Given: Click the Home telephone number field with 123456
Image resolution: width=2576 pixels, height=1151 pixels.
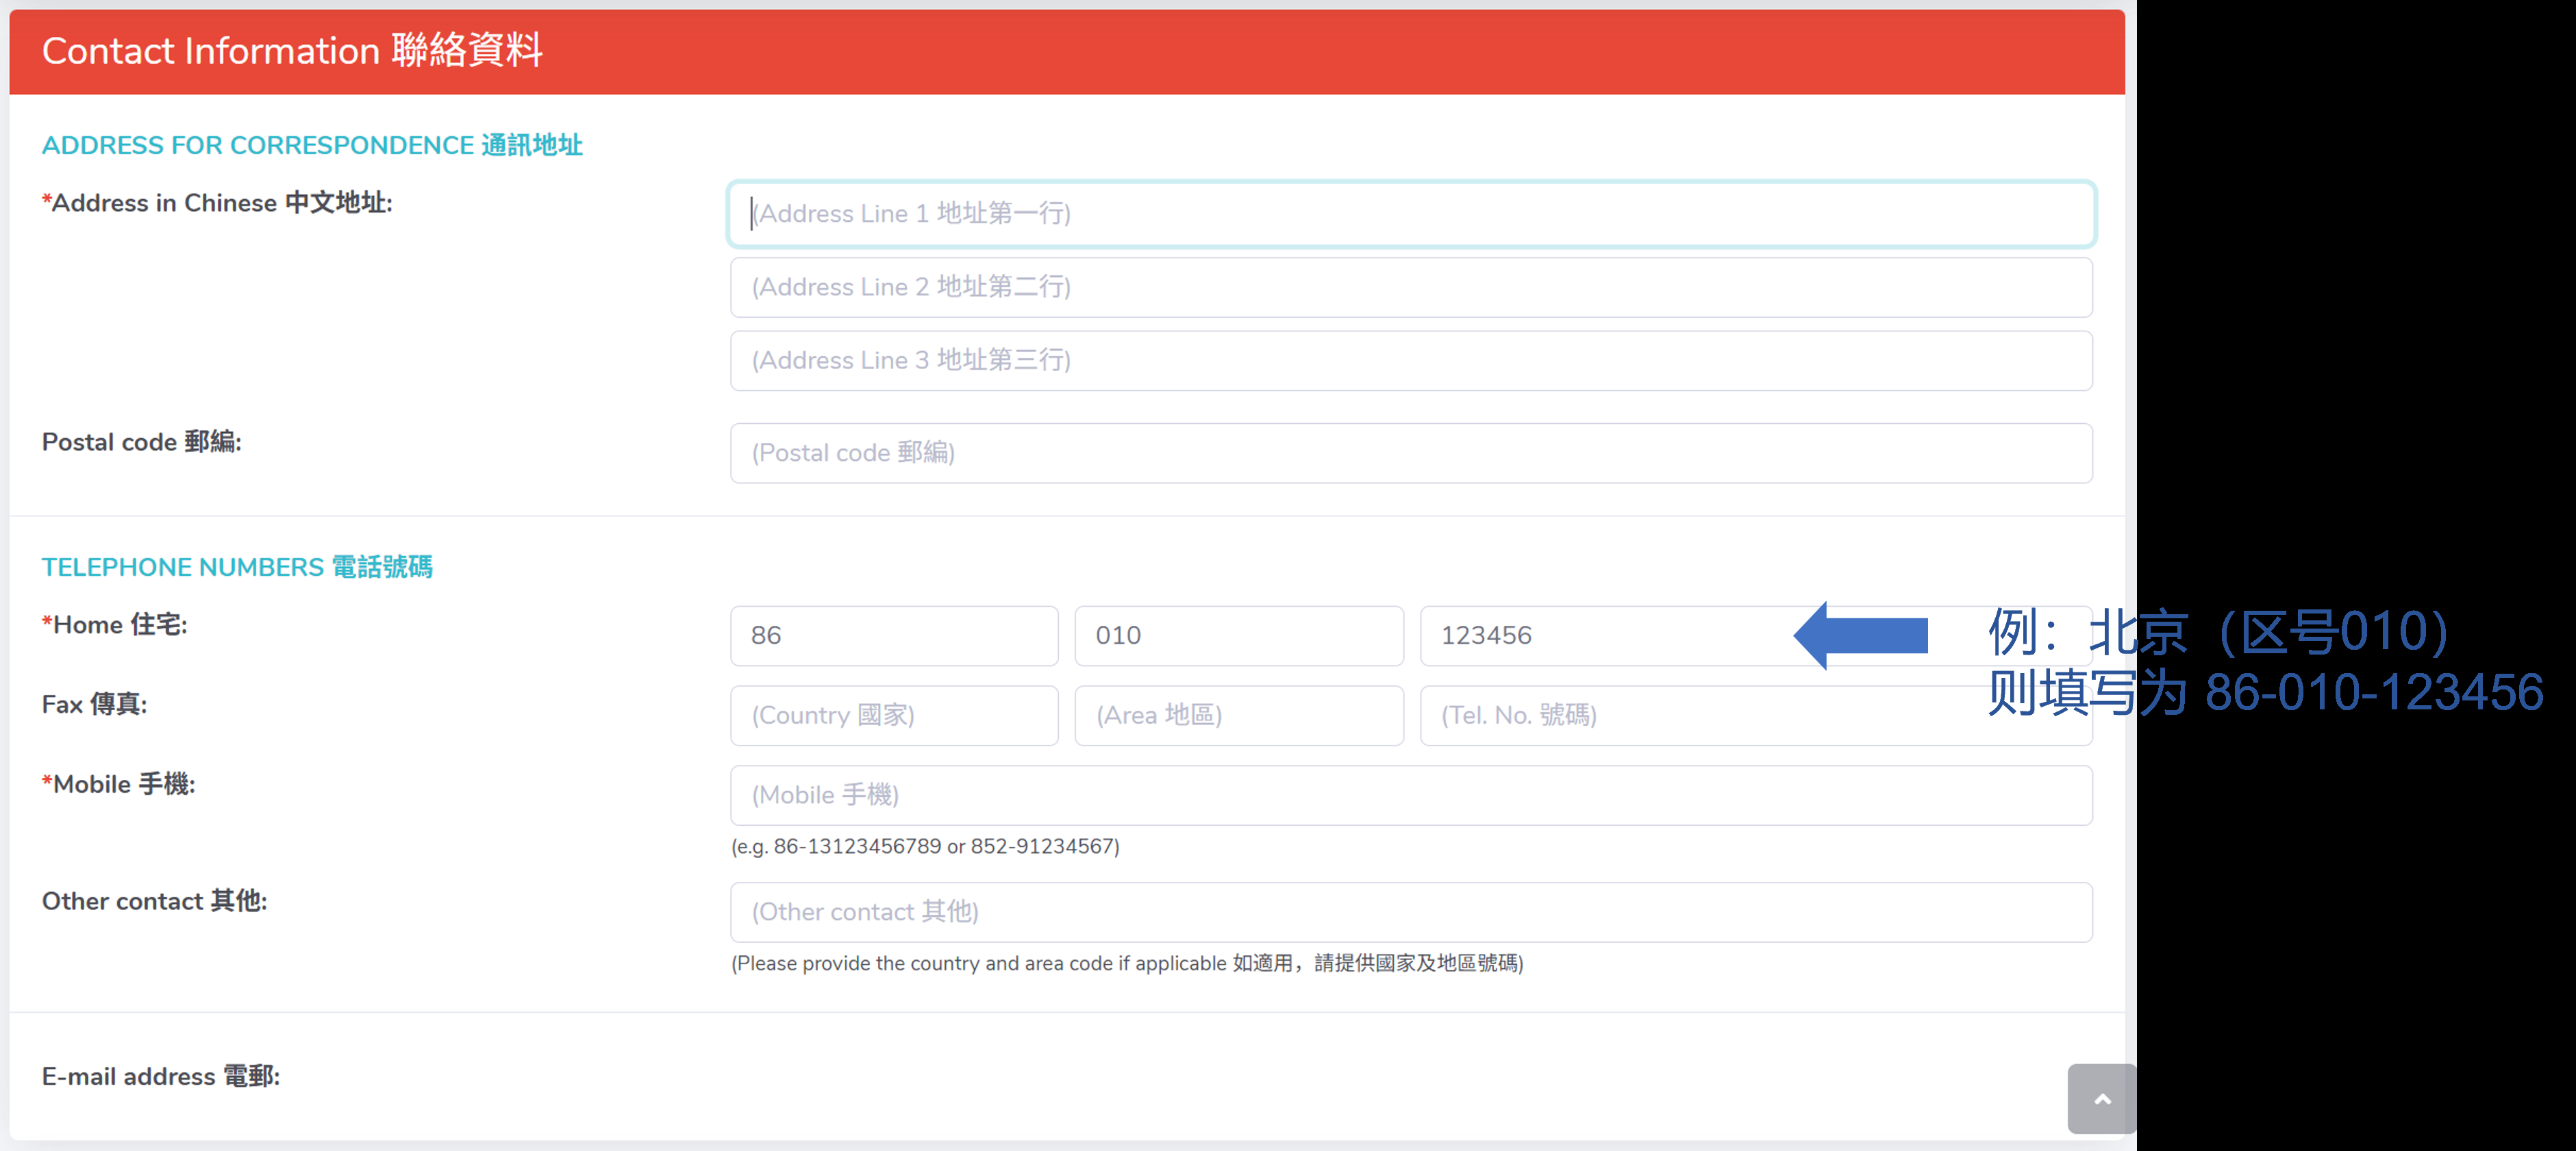Looking at the screenshot, I should pyautogui.click(x=1600, y=636).
